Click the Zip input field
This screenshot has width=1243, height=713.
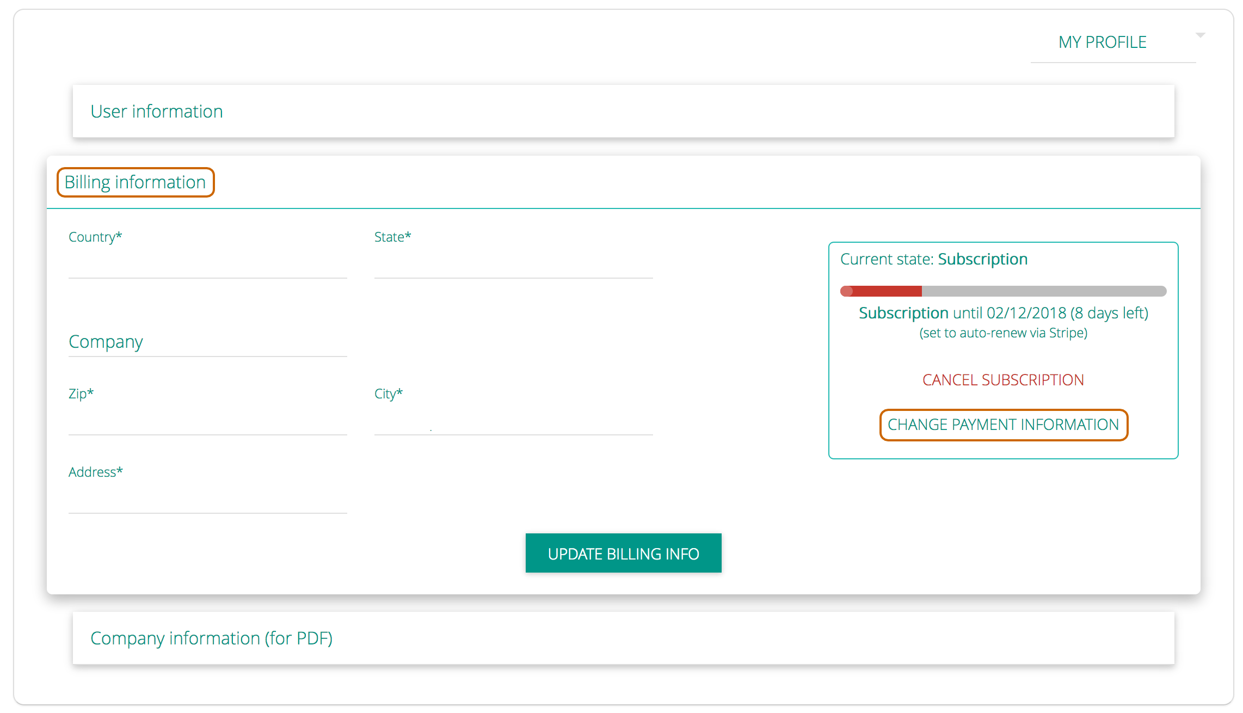pos(208,421)
